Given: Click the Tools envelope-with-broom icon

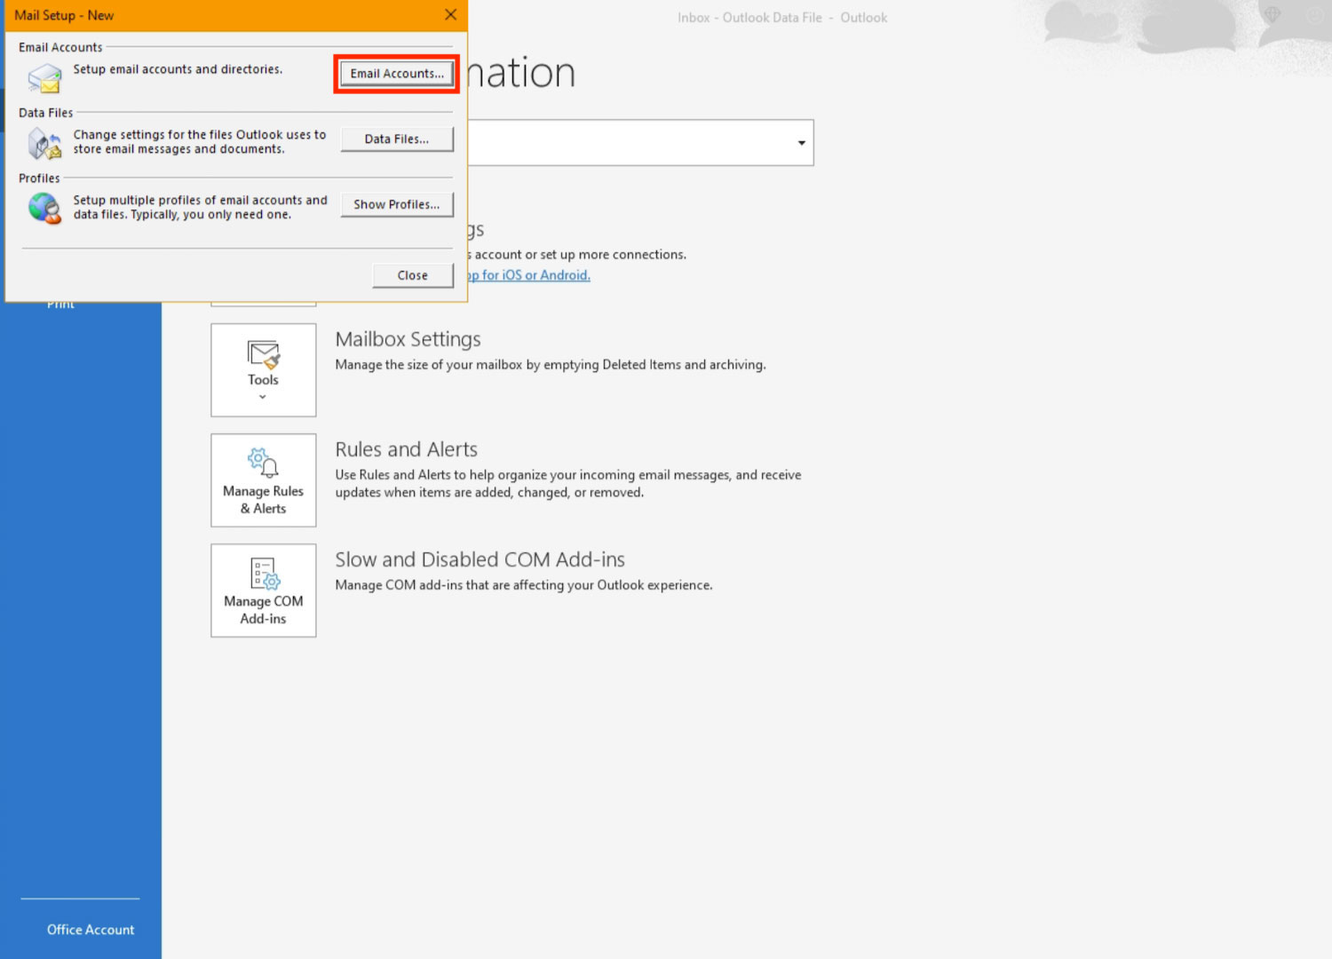Looking at the screenshot, I should [x=264, y=355].
